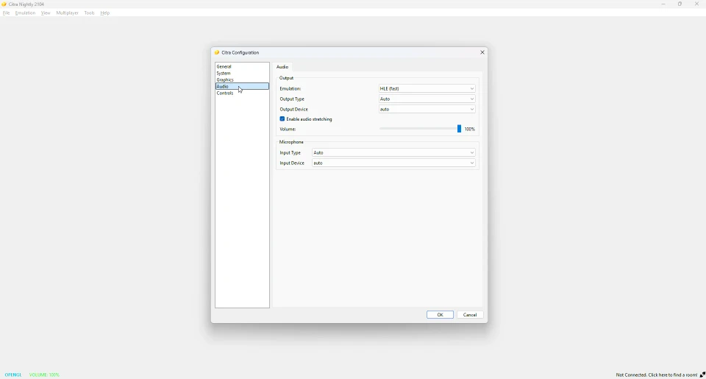The image size is (706, 379).
Task: Click the OPENGL status bar indicator
Action: 13,375
